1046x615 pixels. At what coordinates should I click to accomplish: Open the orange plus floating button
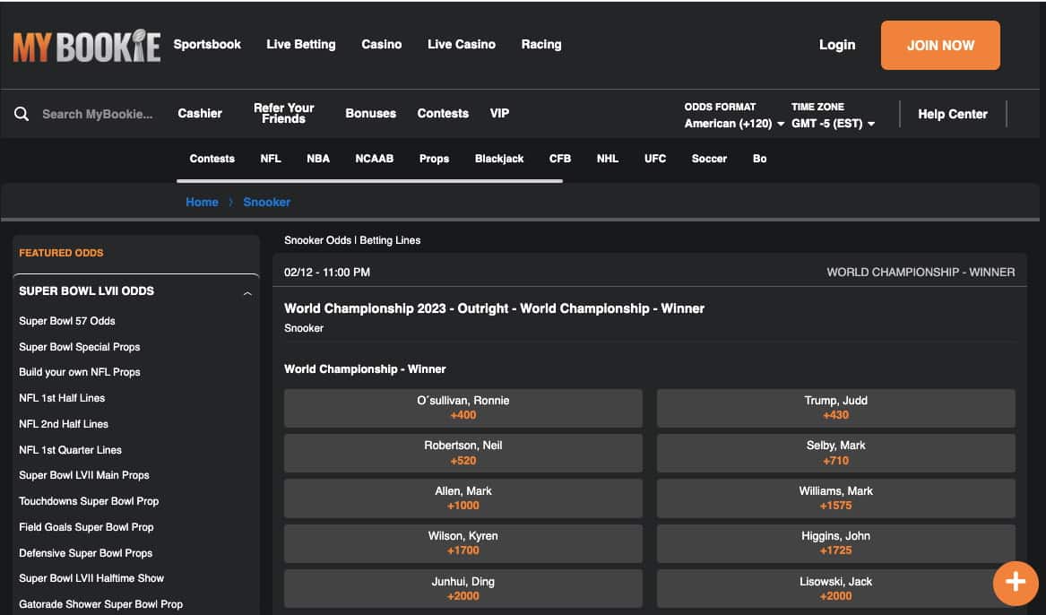[x=1015, y=583]
